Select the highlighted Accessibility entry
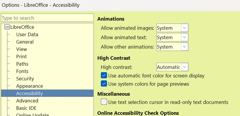This screenshot has height=116, width=240. click(47, 93)
